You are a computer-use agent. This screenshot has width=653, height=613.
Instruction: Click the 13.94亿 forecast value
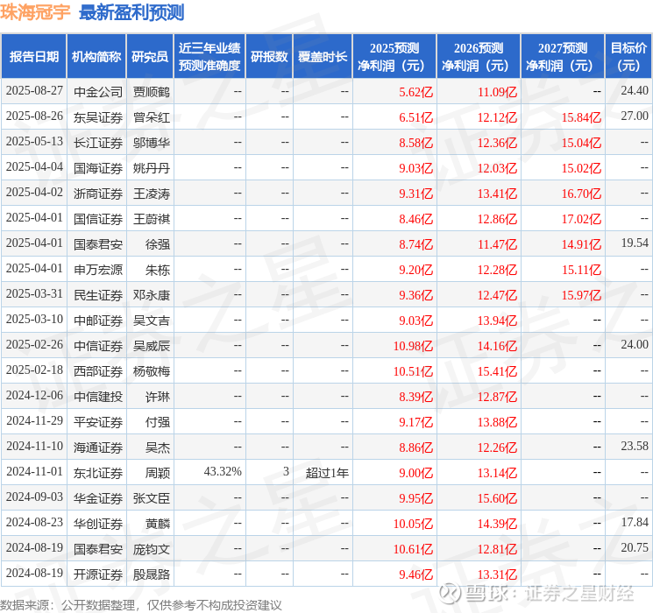(x=497, y=321)
